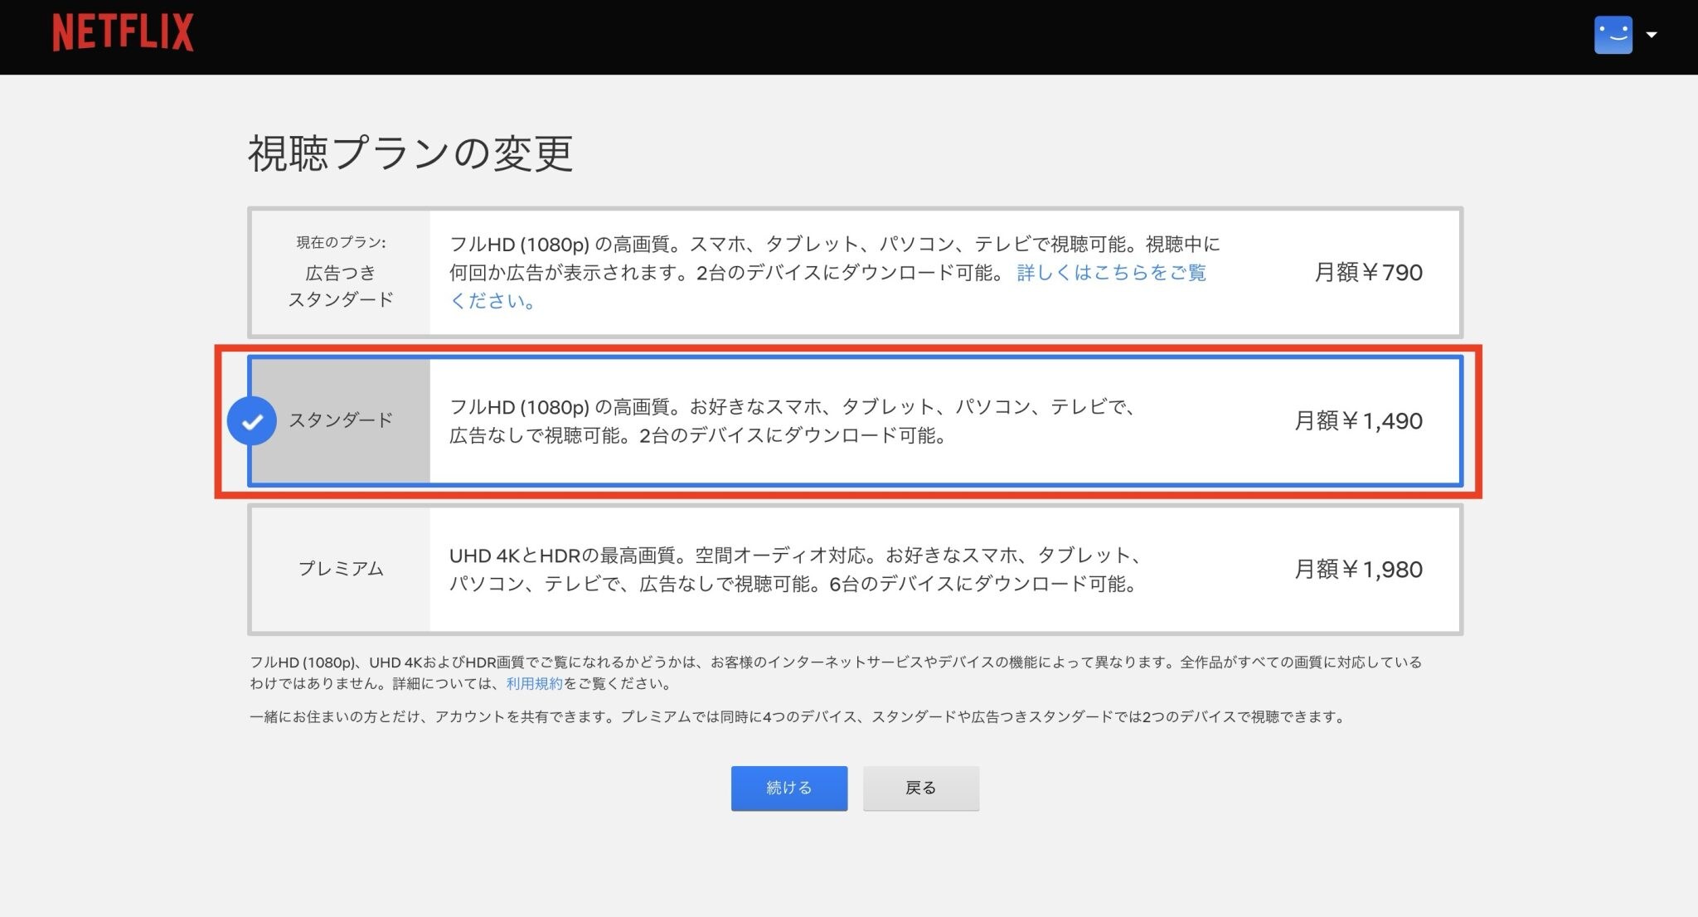Click the blue smiley profile avatar
Screen dimensions: 1698x917
(1613, 35)
